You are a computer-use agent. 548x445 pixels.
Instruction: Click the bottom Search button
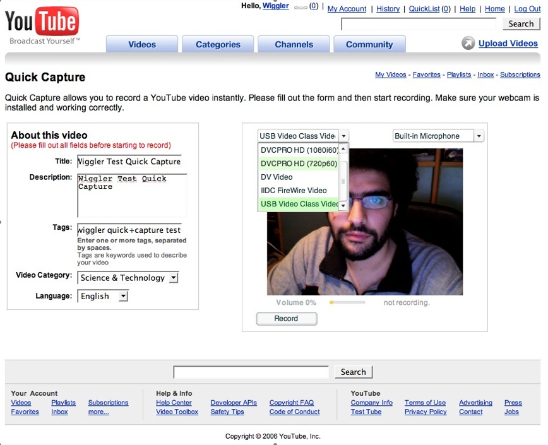click(354, 372)
